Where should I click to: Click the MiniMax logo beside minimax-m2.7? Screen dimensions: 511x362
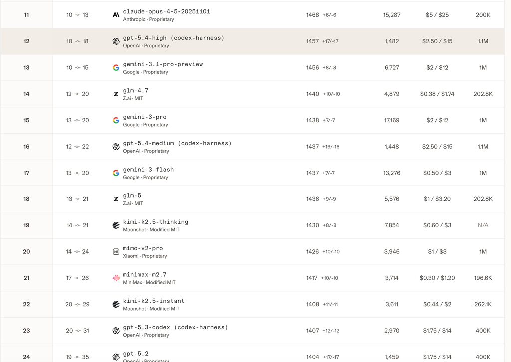116,278
